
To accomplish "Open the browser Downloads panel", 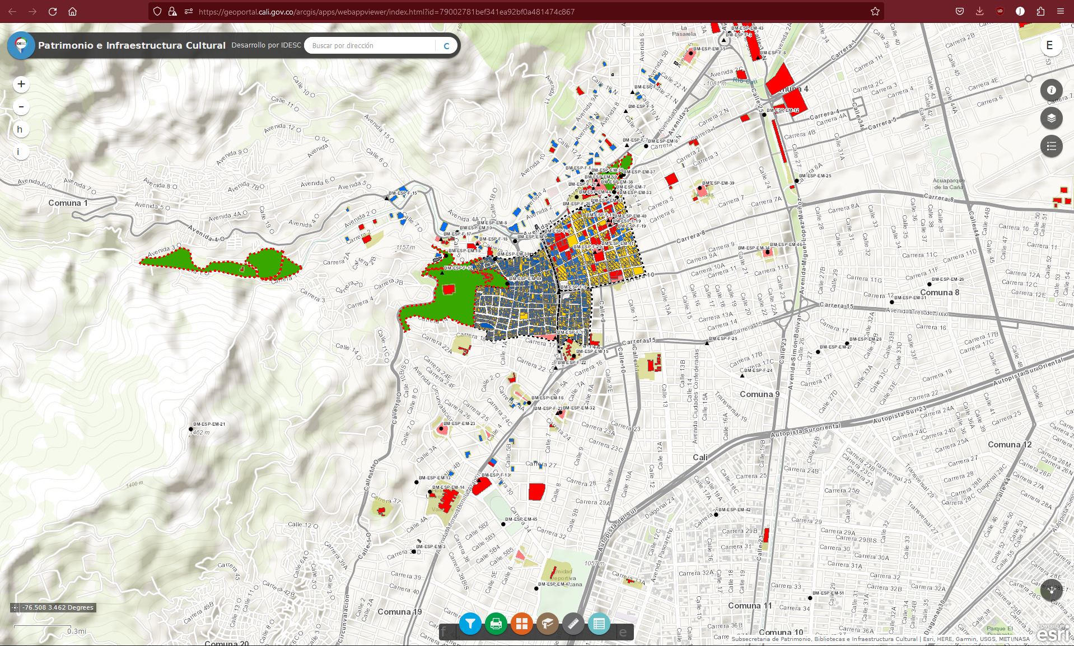I will point(979,11).
